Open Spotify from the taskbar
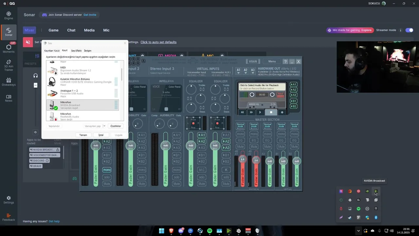Screen dimensions: 419x236 [x=210, y=231]
